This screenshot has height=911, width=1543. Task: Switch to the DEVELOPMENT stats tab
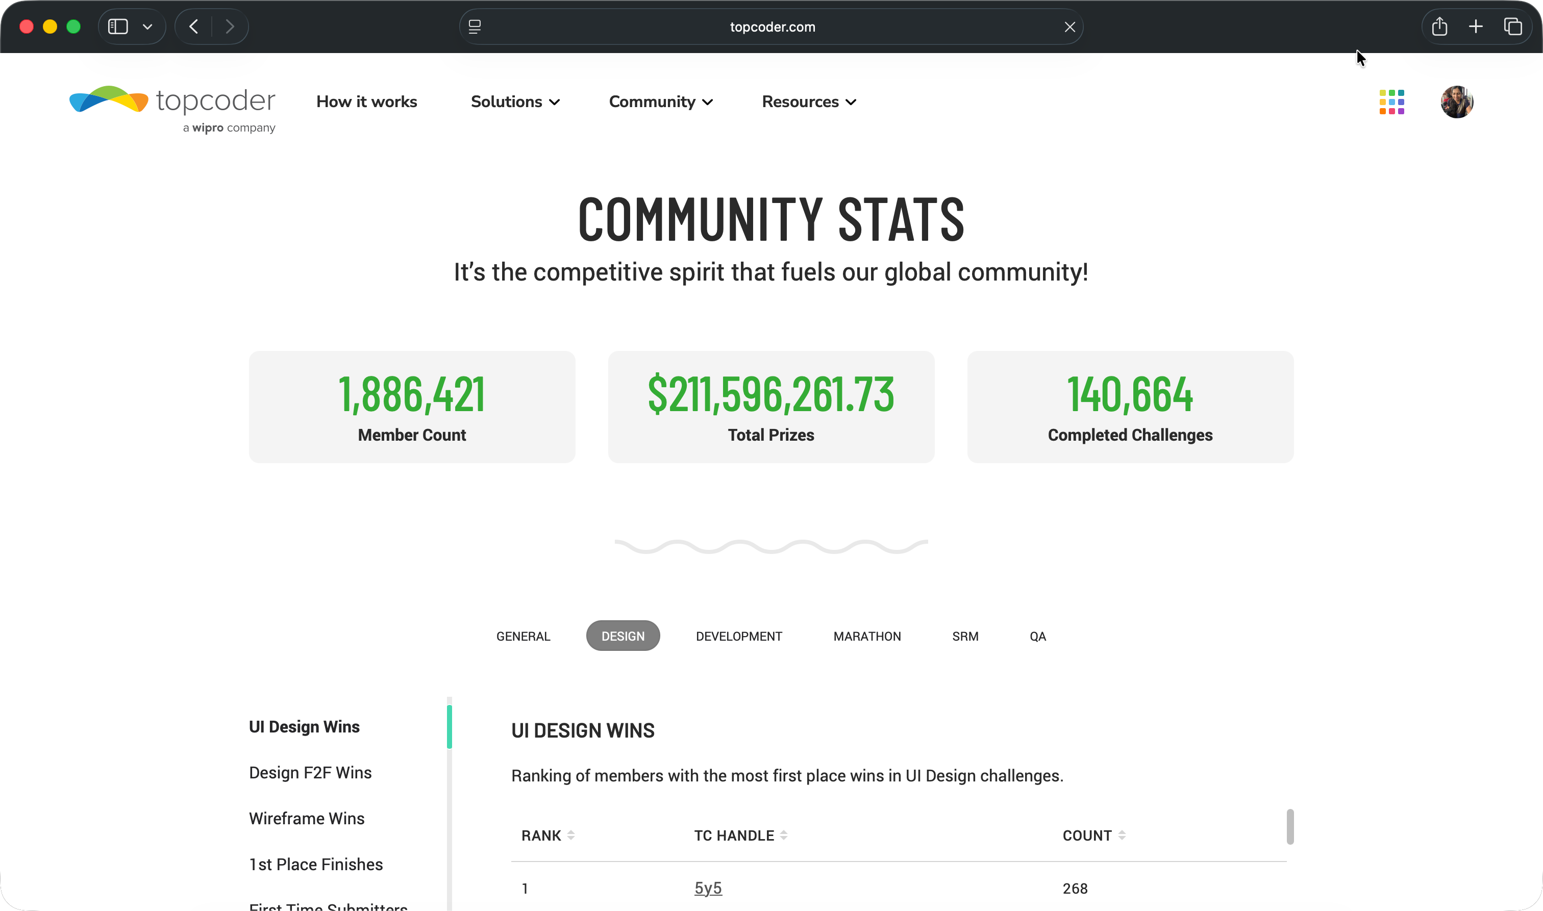pos(739,637)
